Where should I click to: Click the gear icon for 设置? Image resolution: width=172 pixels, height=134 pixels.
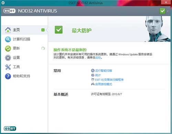8,58
